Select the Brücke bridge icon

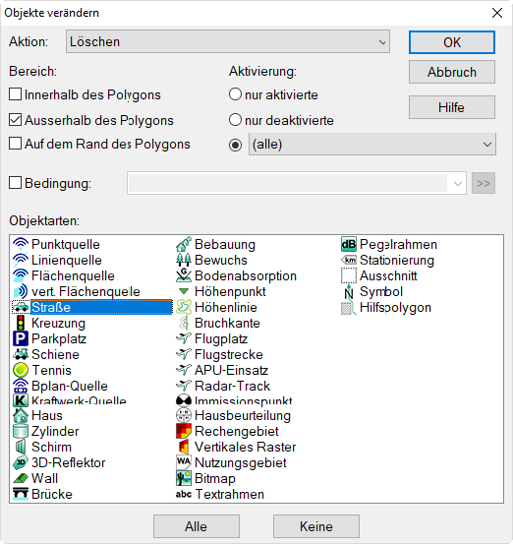click(x=21, y=494)
